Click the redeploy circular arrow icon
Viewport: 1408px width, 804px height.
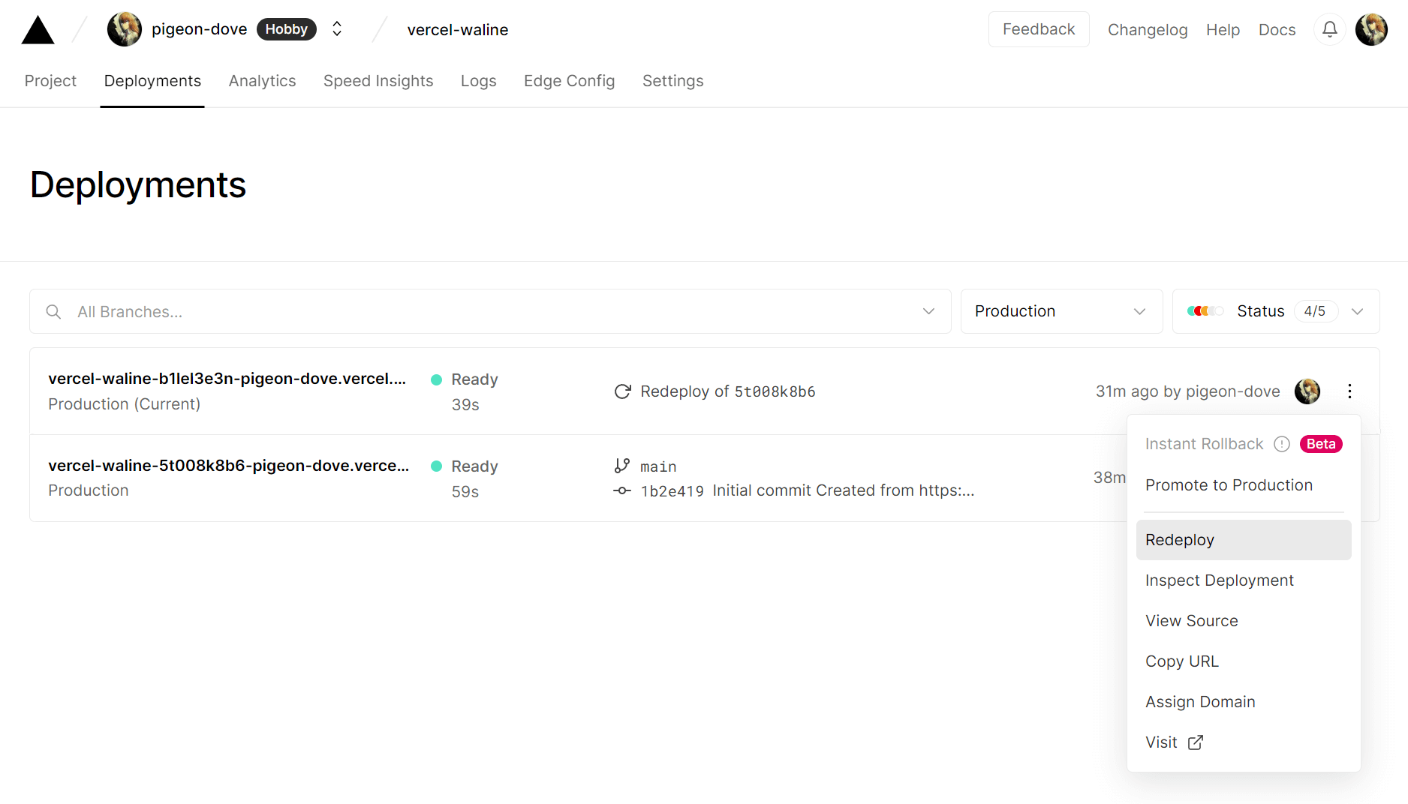tap(622, 391)
